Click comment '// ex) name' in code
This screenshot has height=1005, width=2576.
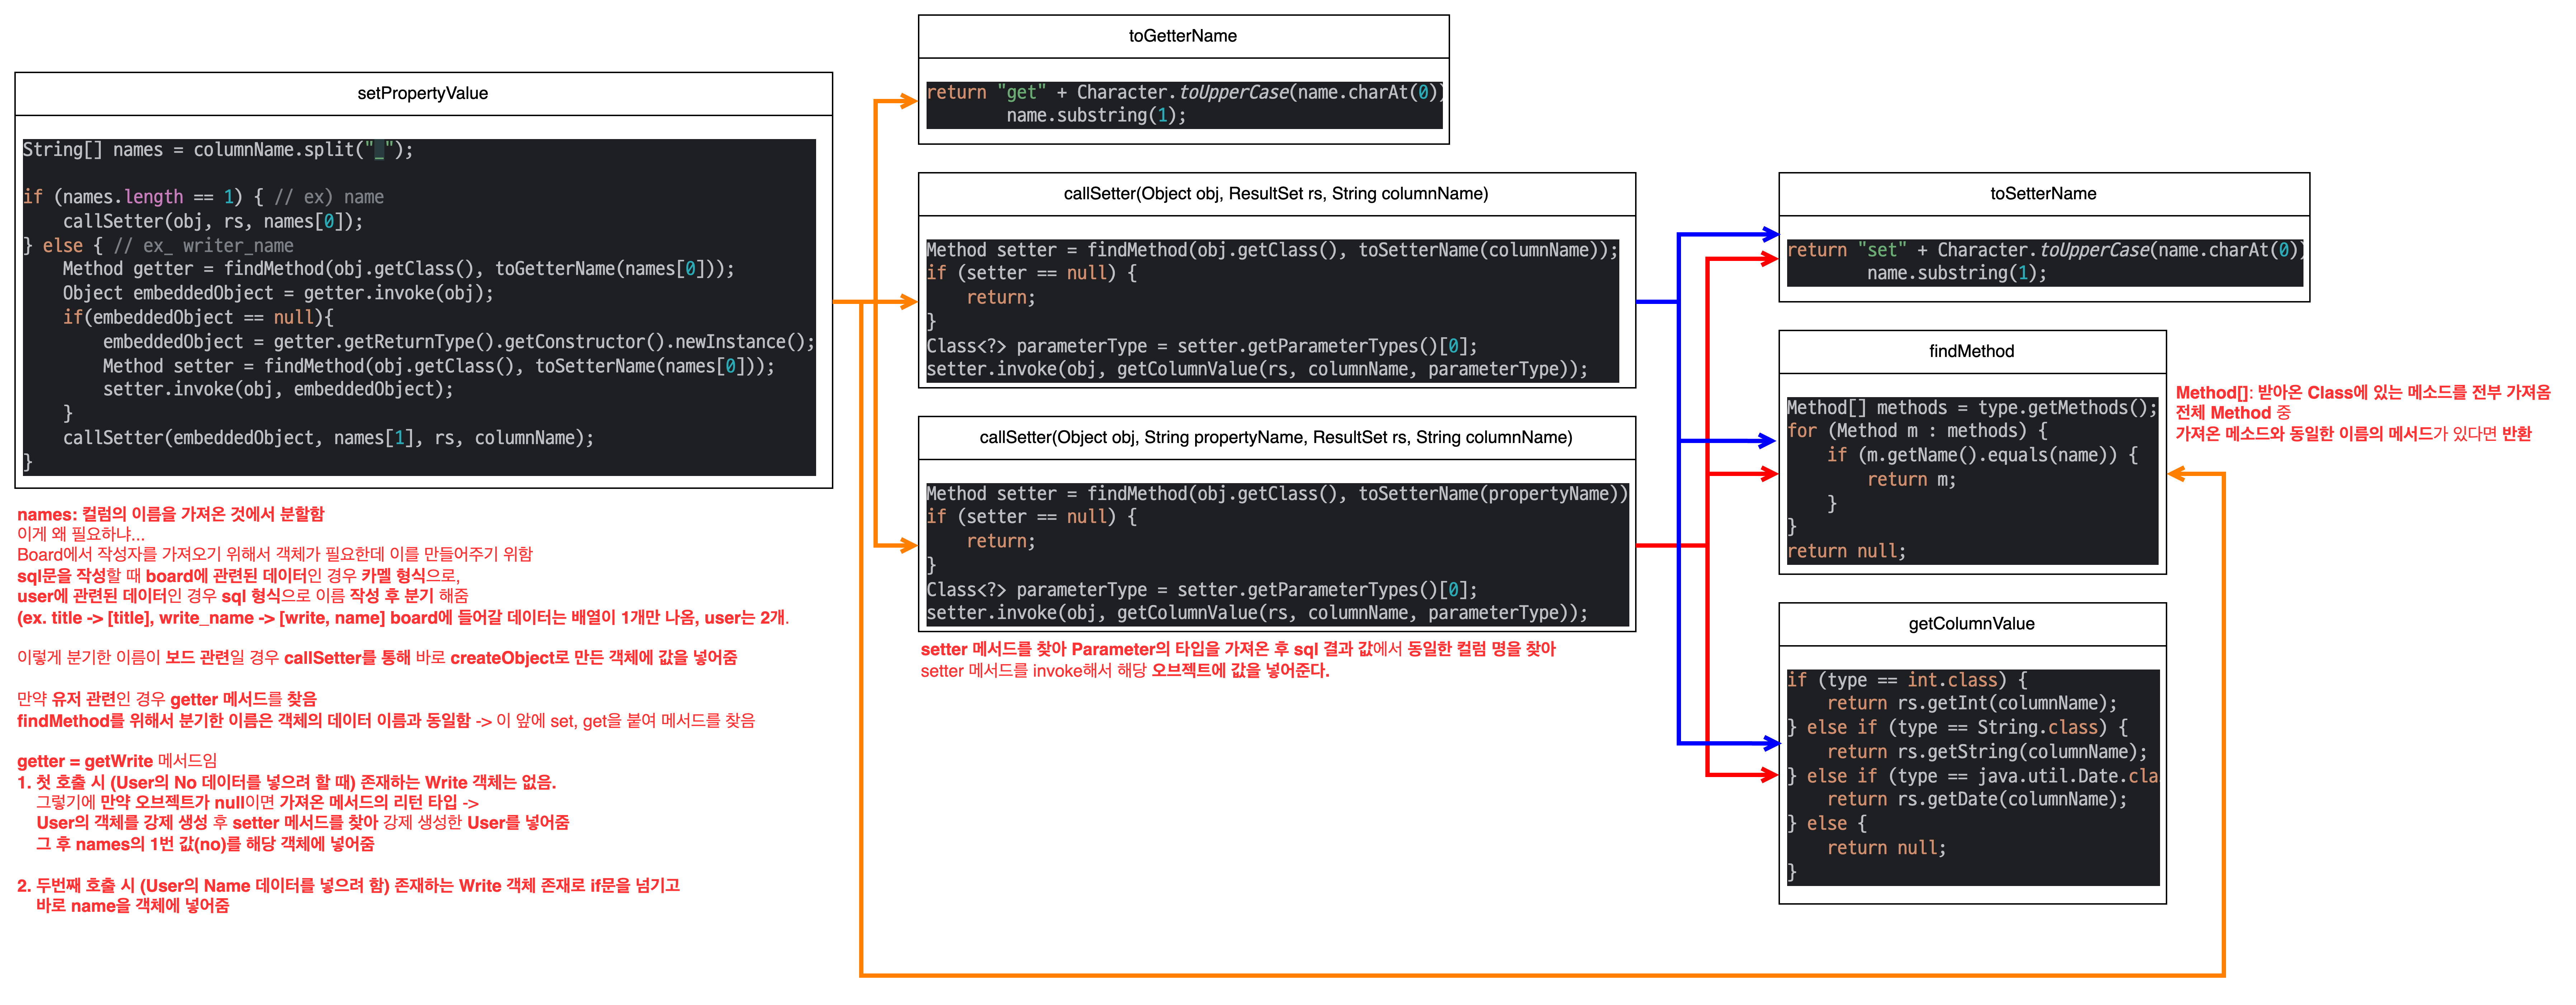(x=329, y=198)
